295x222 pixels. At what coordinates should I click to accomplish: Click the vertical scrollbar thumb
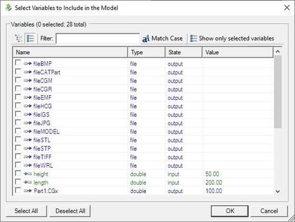click(x=278, y=92)
